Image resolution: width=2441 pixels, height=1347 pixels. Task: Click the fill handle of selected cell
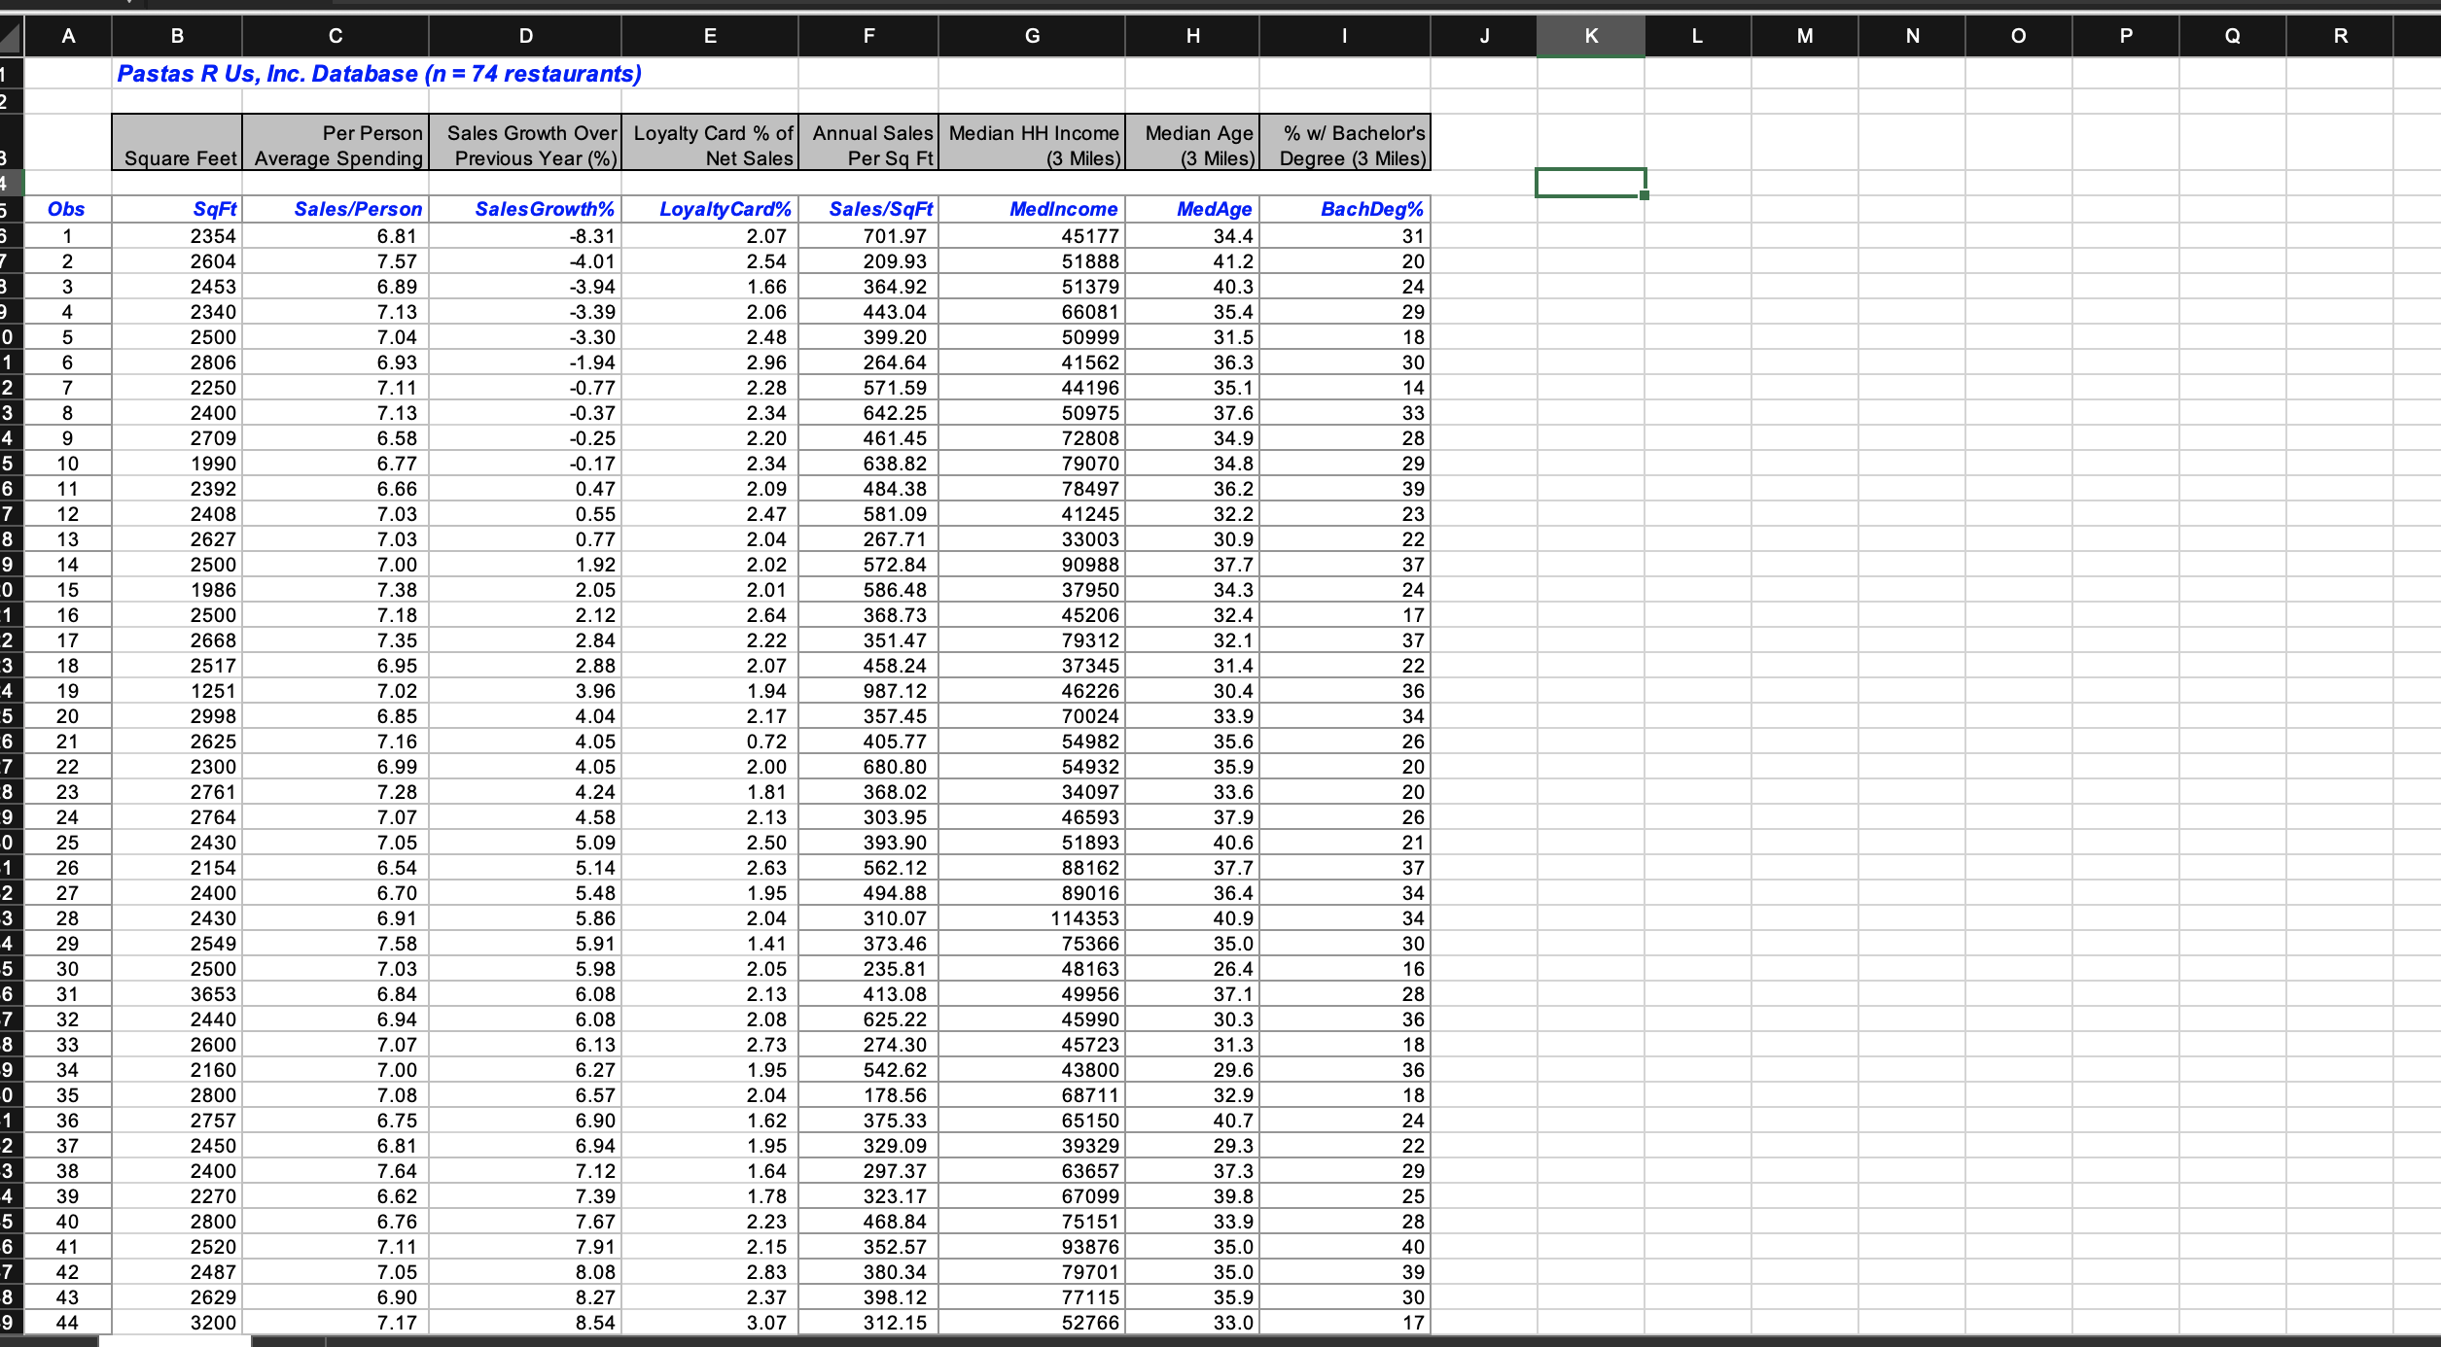[1645, 195]
